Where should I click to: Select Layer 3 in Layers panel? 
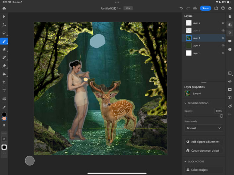[204, 45]
